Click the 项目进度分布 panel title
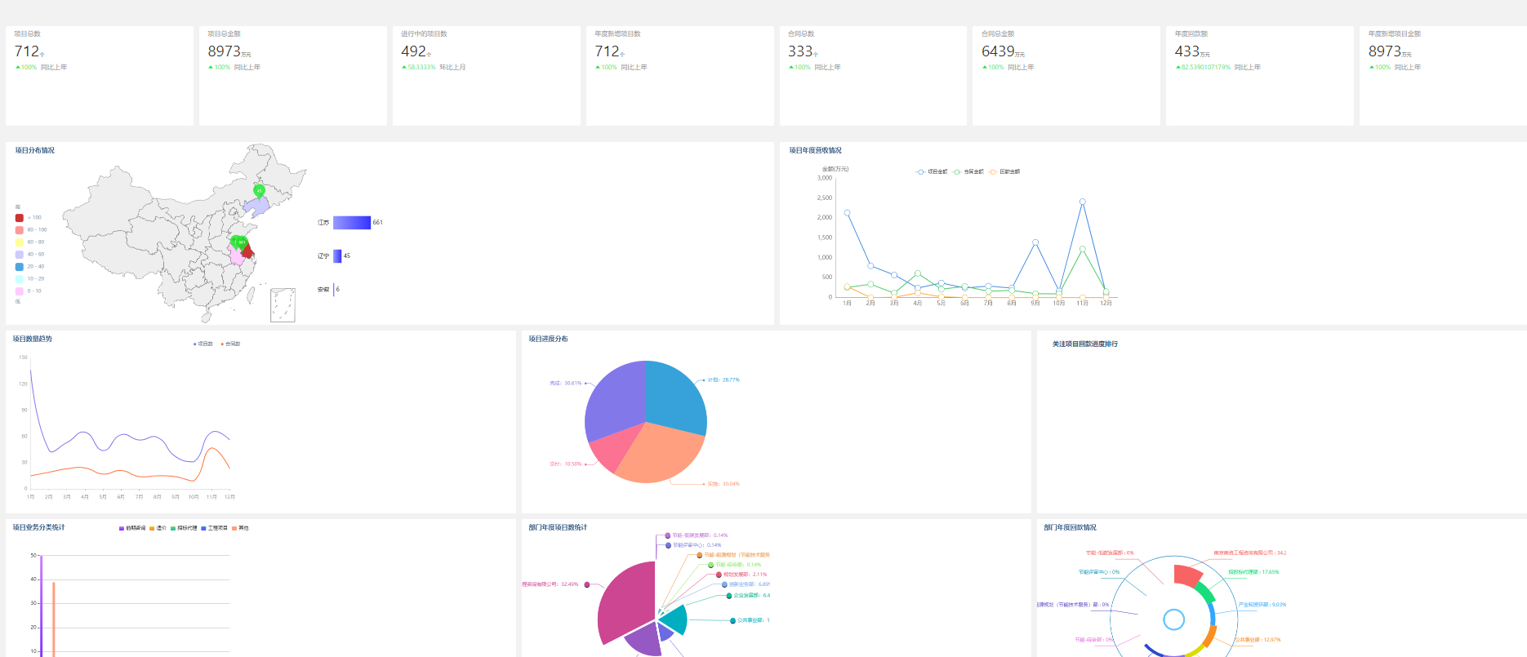 pos(548,339)
